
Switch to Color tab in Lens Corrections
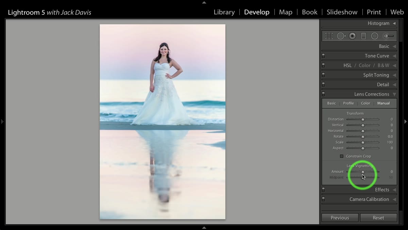click(x=365, y=103)
